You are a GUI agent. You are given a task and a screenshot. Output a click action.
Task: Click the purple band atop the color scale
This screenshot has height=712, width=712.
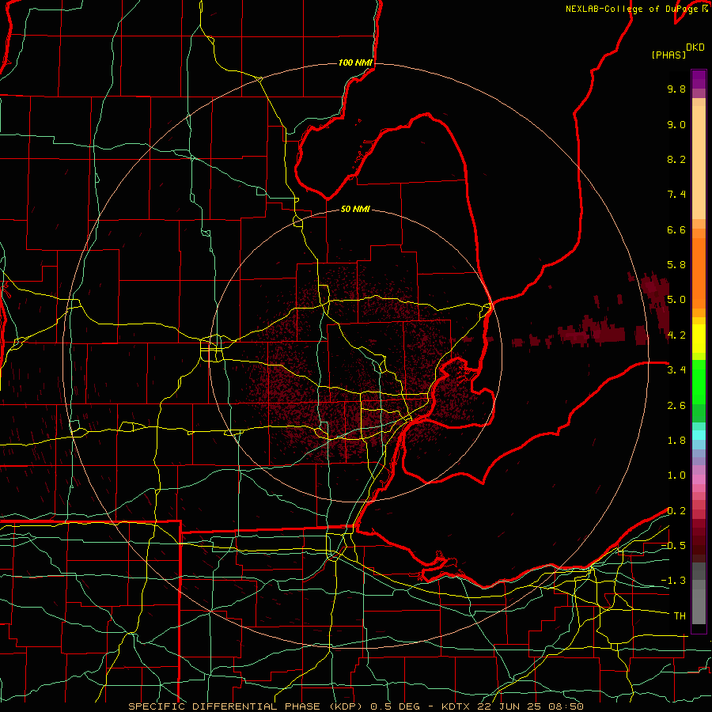click(x=699, y=79)
